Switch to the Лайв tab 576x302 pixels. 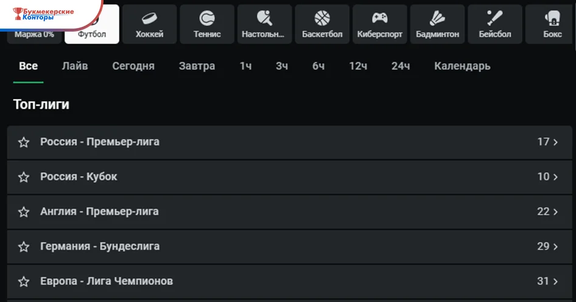[x=75, y=66]
